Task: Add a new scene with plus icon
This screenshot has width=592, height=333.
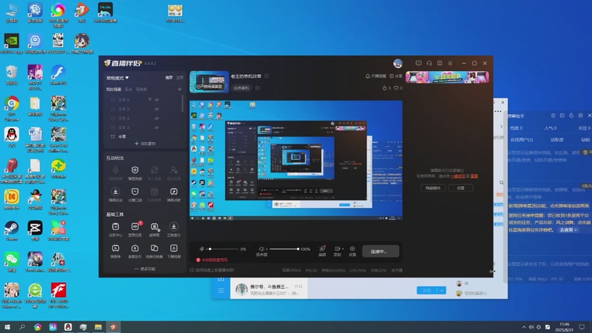Action: 180,89
